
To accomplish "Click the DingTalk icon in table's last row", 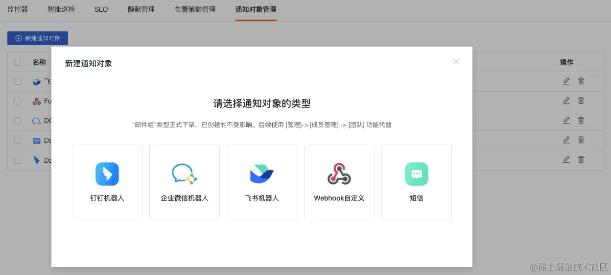I will (x=37, y=160).
